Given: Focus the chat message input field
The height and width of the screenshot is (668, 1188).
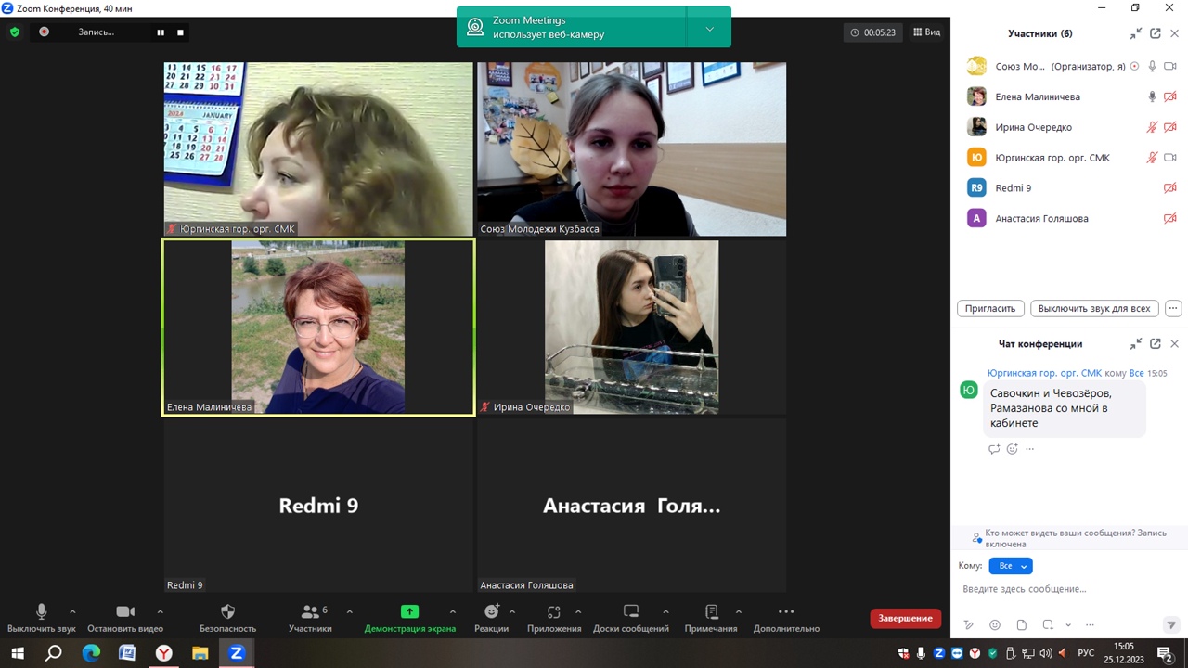Looking at the screenshot, I should click(1069, 589).
